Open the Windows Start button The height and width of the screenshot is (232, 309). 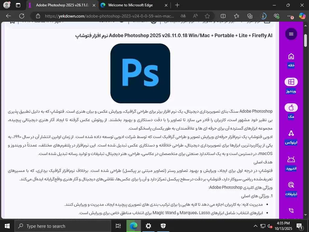[7, 226]
